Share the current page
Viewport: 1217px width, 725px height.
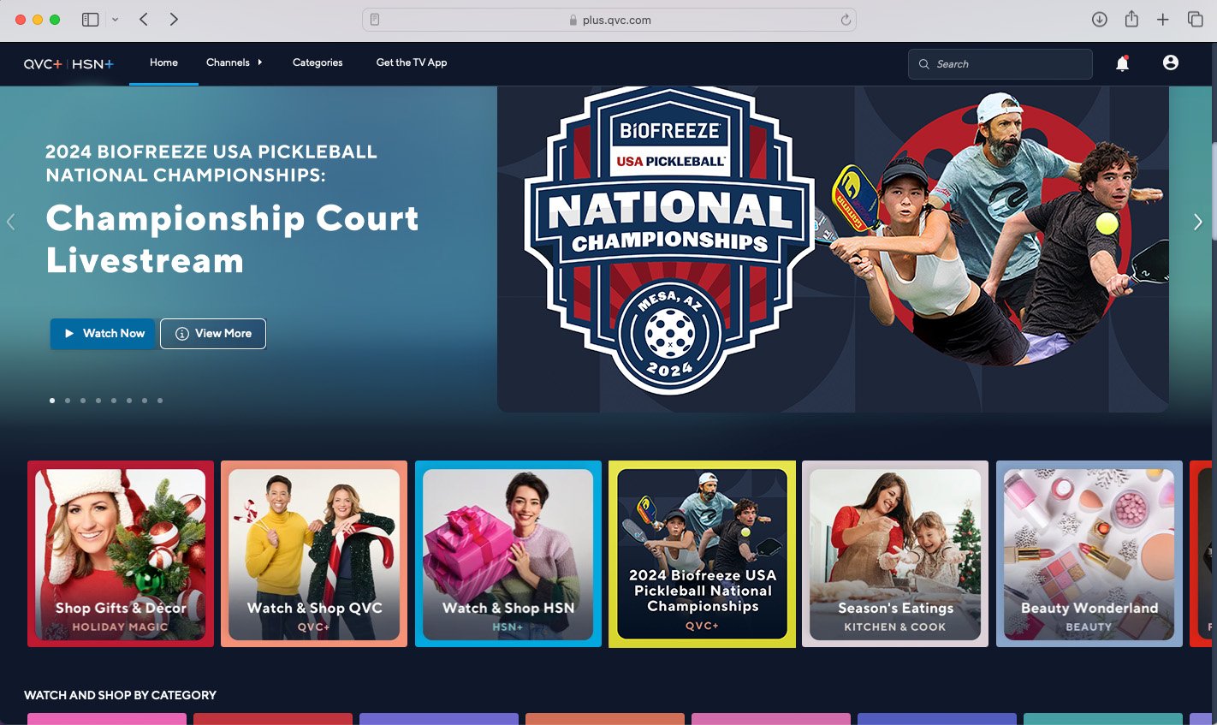point(1131,19)
